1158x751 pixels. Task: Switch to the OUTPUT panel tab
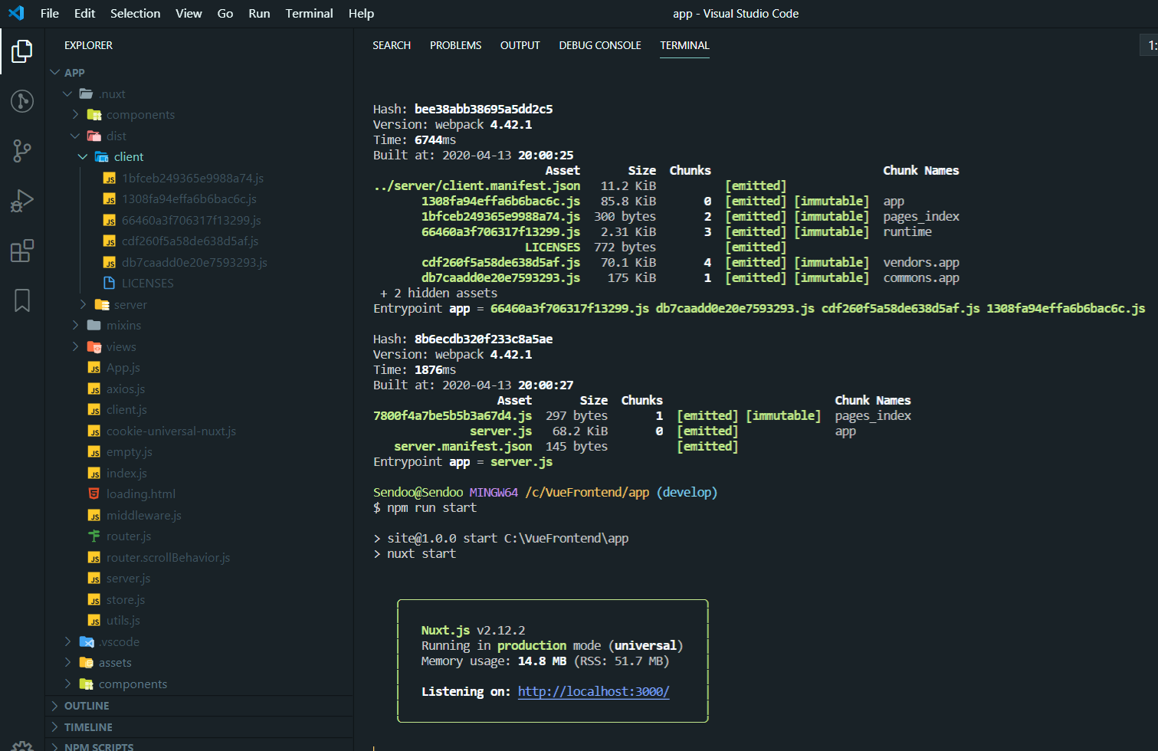(x=520, y=45)
